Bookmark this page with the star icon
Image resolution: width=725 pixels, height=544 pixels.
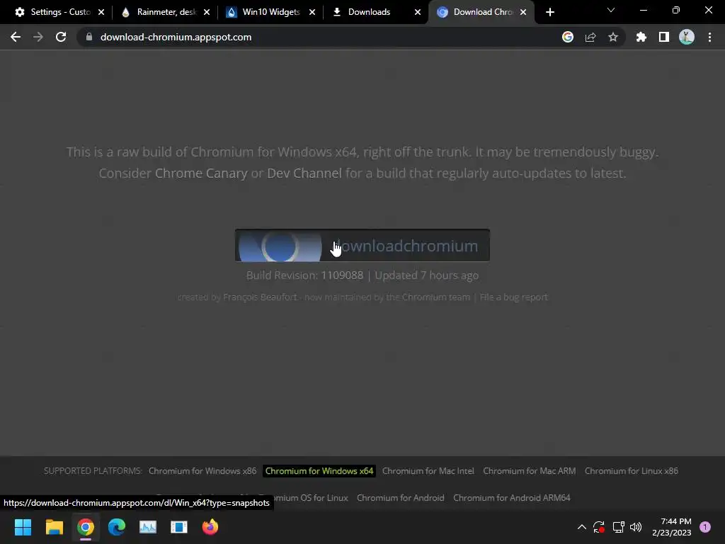(613, 37)
